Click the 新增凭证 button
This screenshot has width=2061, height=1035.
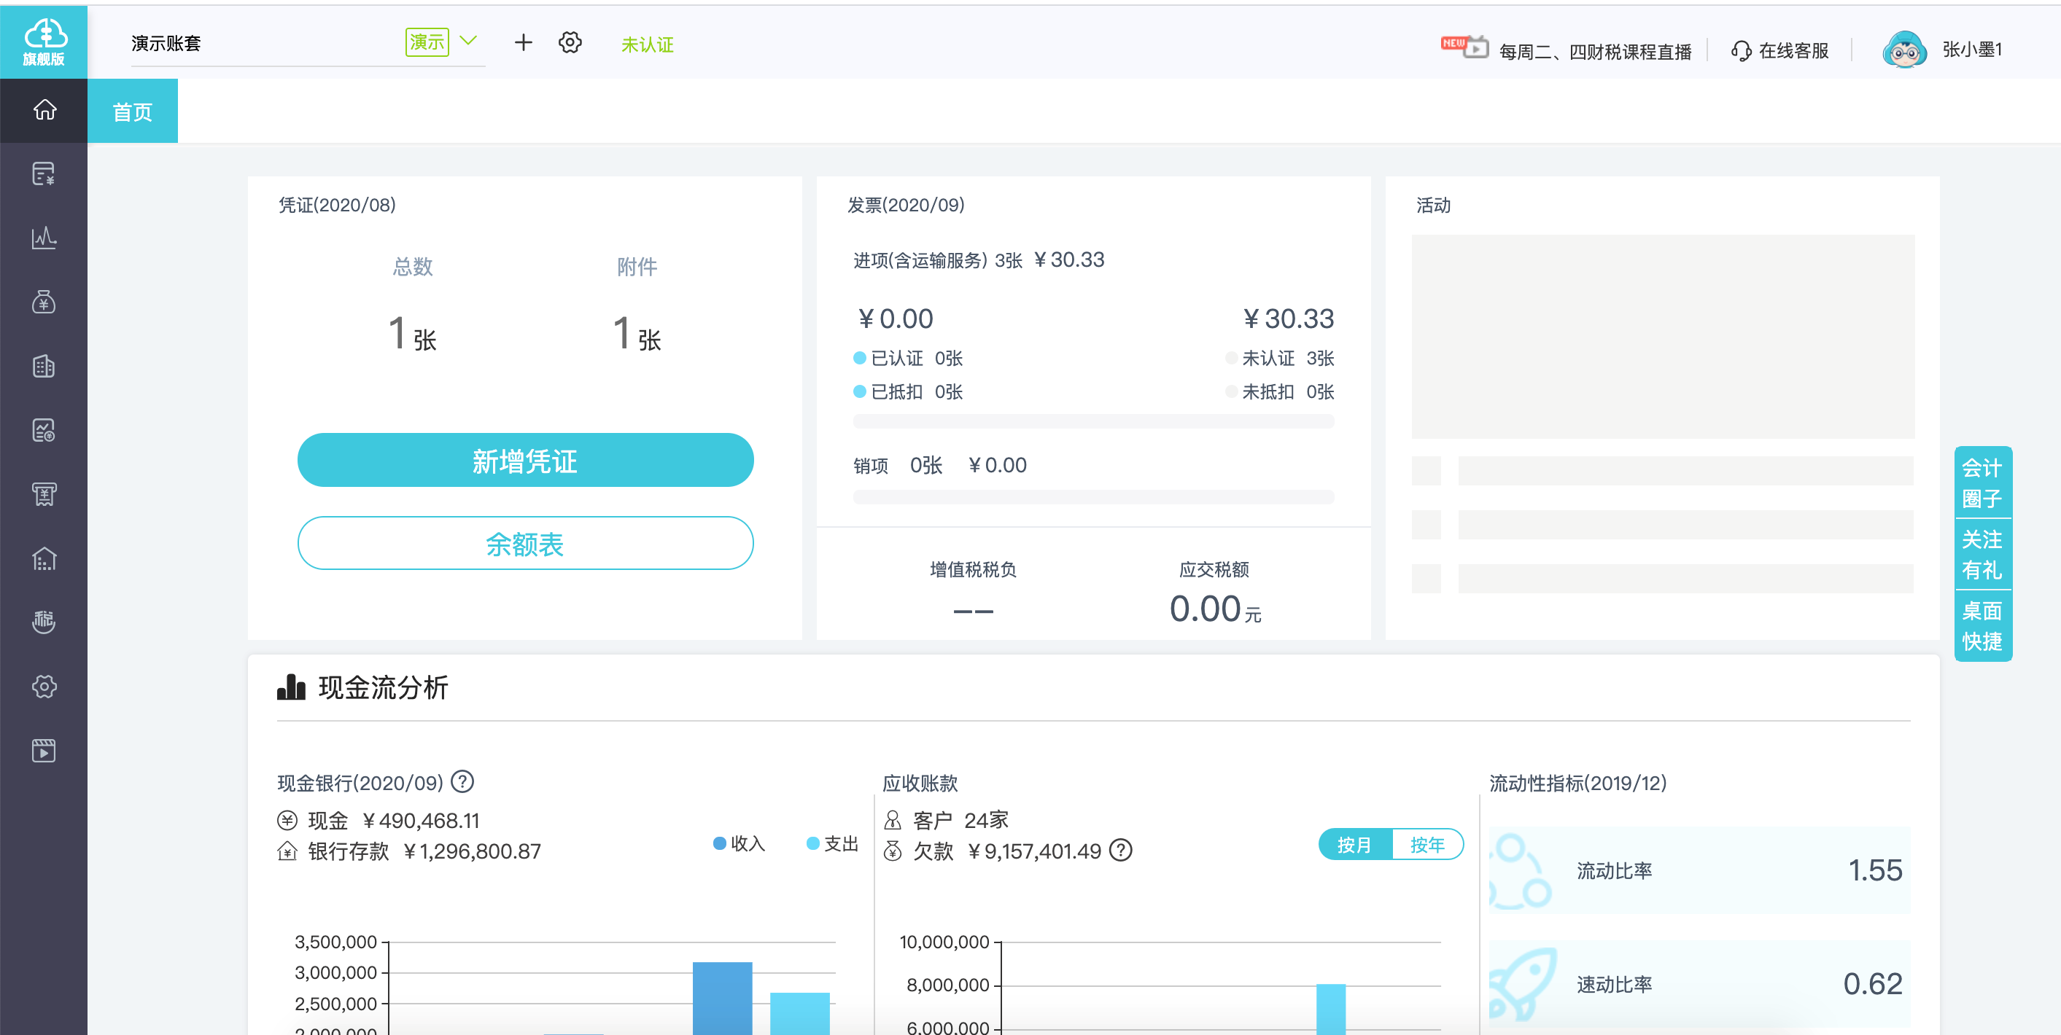(525, 461)
